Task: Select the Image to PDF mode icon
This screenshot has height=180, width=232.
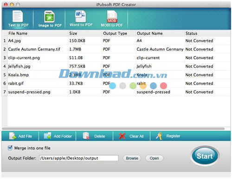Action: coord(49,17)
